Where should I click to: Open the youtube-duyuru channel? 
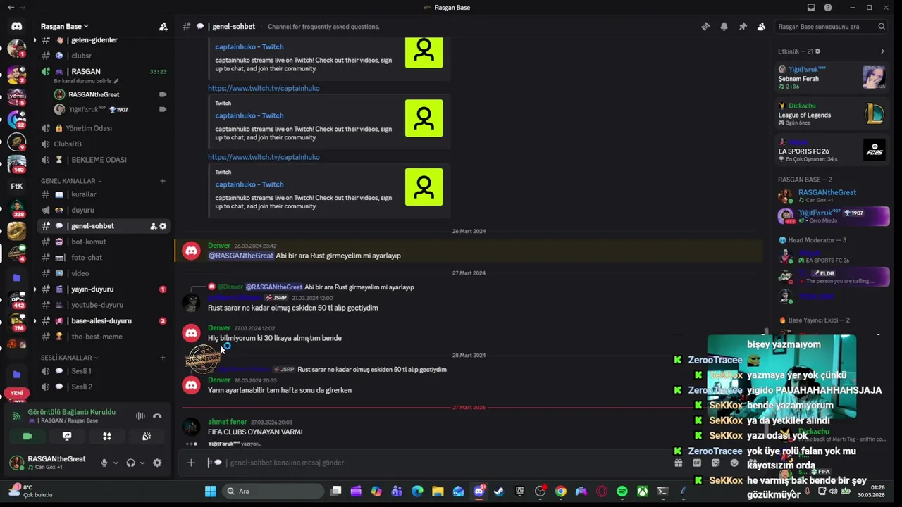(x=104, y=305)
